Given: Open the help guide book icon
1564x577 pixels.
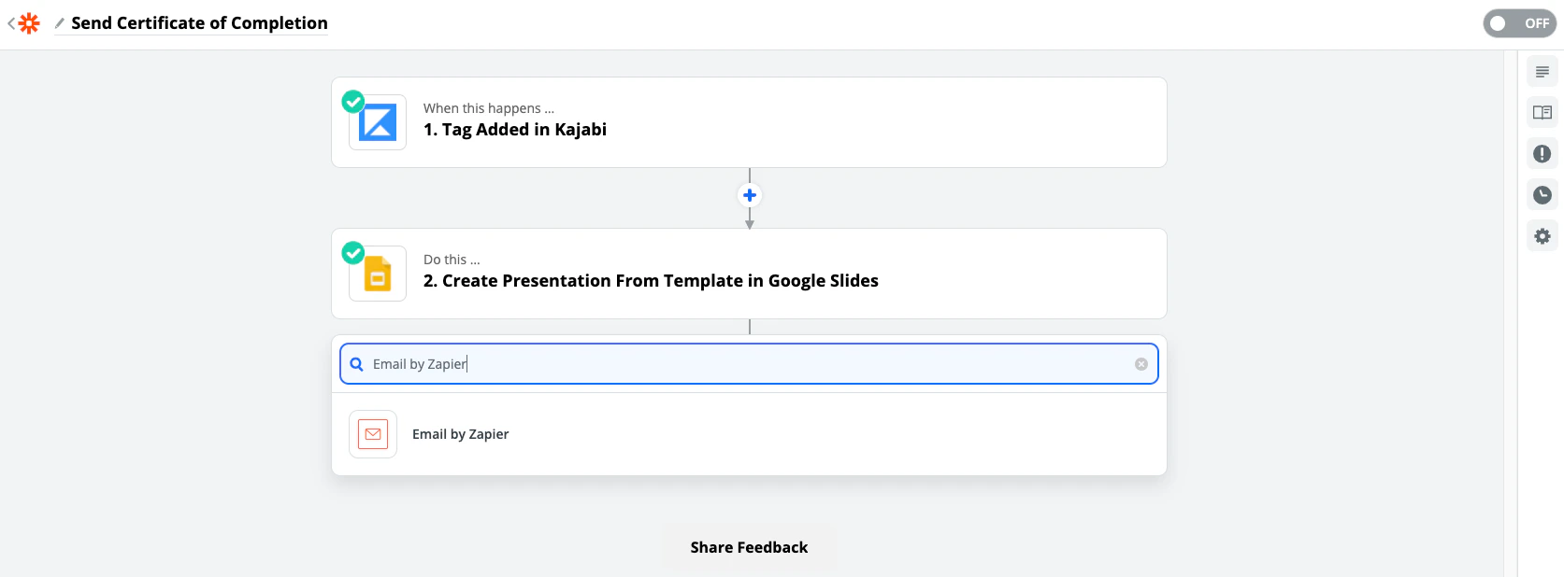Looking at the screenshot, I should (x=1542, y=113).
